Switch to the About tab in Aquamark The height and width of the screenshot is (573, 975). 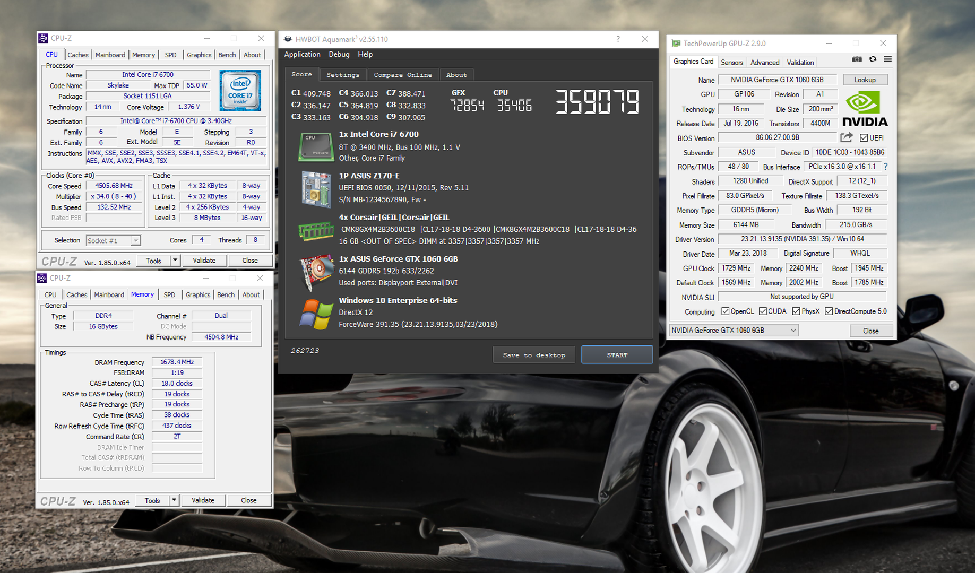[x=456, y=75]
